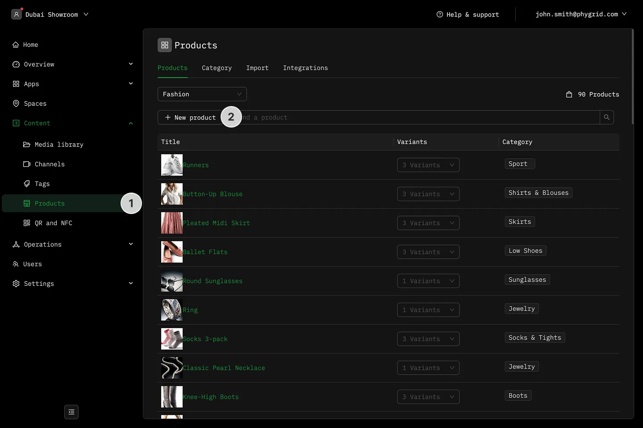Click the Operations nodes icon

pyautogui.click(x=16, y=244)
